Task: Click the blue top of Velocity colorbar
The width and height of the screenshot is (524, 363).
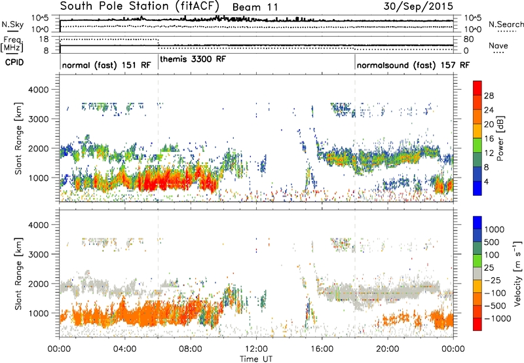Action: (x=477, y=223)
